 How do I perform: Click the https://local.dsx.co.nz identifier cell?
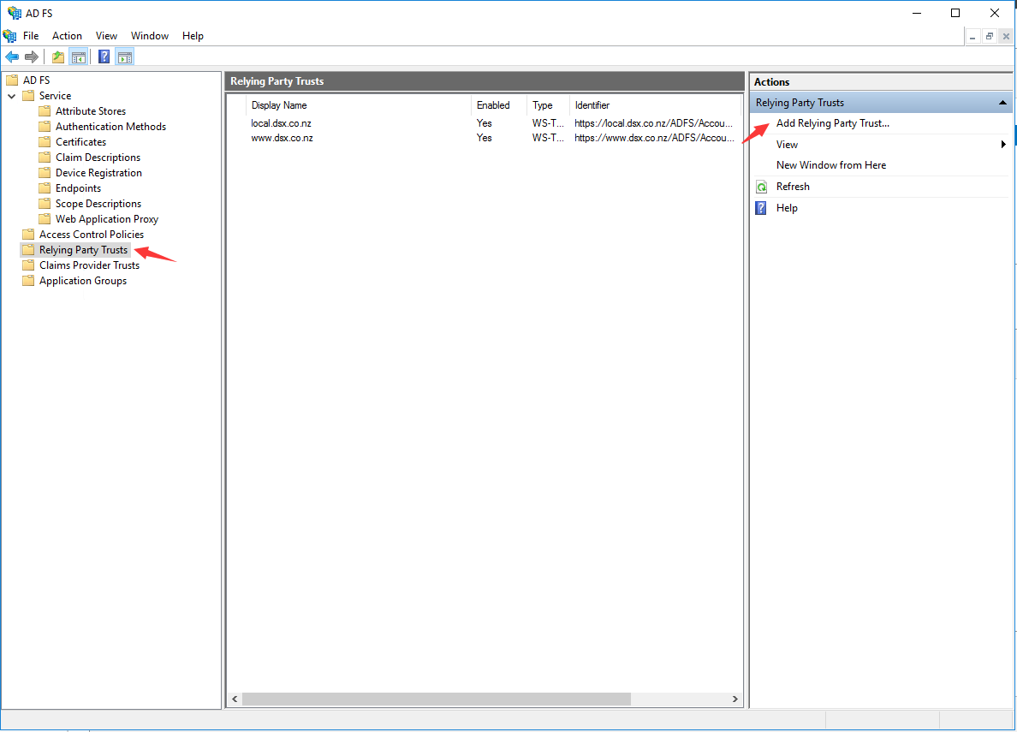tap(654, 123)
